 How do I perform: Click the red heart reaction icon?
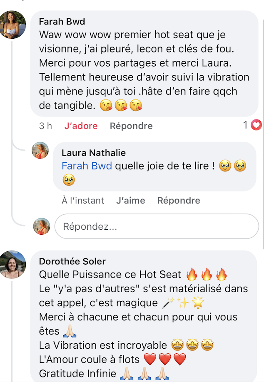[x=257, y=125]
